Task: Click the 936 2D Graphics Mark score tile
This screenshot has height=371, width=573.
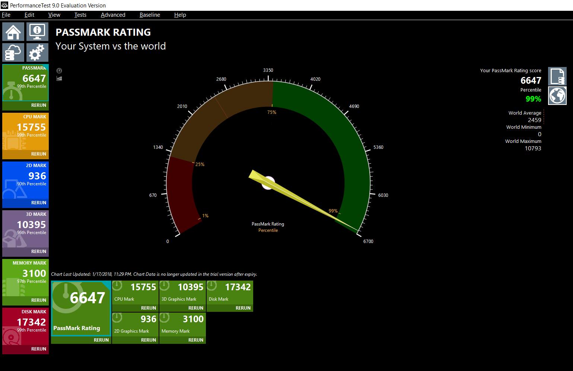Action: pyautogui.click(x=135, y=324)
